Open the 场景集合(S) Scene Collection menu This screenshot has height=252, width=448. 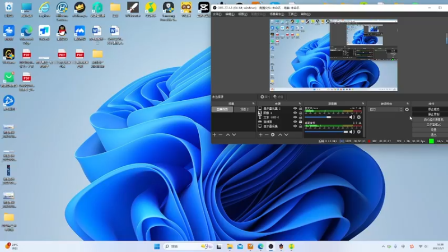point(277,14)
